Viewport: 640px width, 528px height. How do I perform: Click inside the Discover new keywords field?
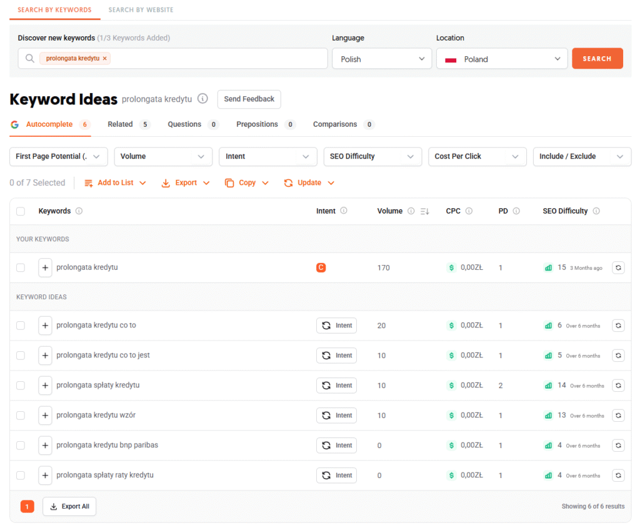click(219, 59)
